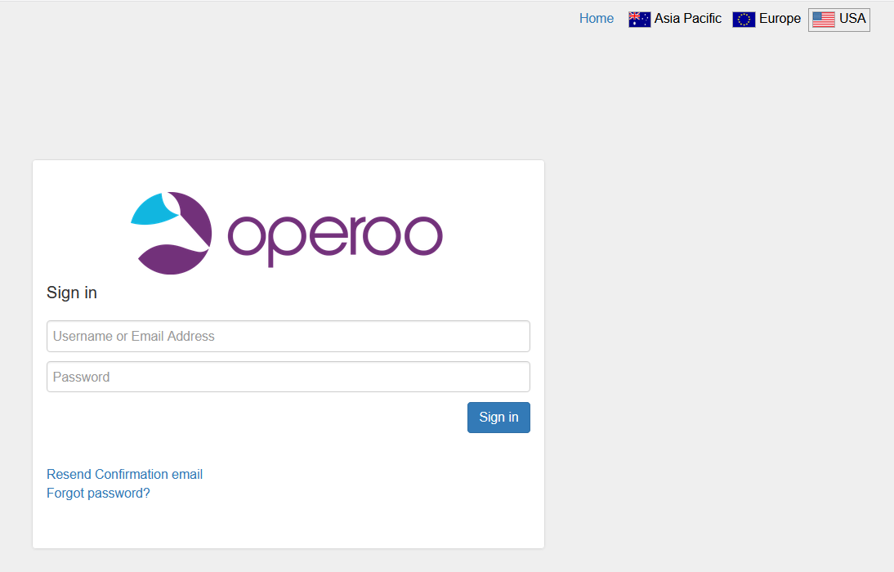The height and width of the screenshot is (572, 894).
Task: Click the Sign in heading text
Action: click(72, 293)
